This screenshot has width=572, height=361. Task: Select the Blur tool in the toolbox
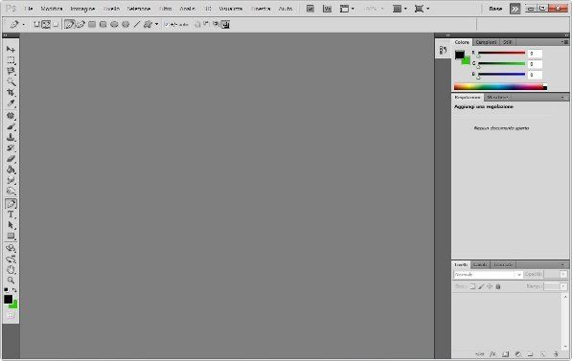coord(11,180)
